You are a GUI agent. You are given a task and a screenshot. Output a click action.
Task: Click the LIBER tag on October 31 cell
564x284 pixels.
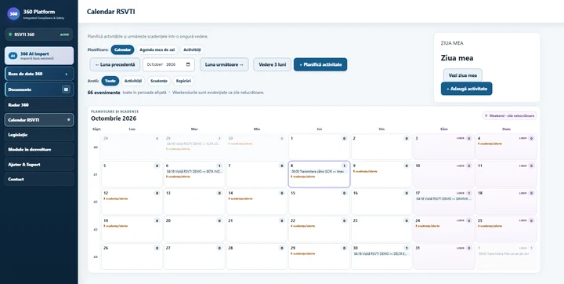pyautogui.click(x=461, y=248)
